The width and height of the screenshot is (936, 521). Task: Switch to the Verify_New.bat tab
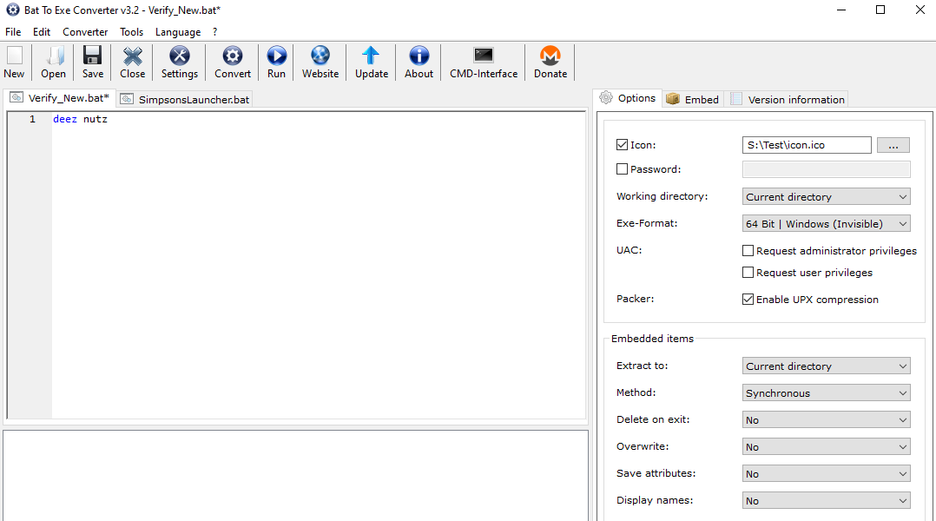point(60,98)
